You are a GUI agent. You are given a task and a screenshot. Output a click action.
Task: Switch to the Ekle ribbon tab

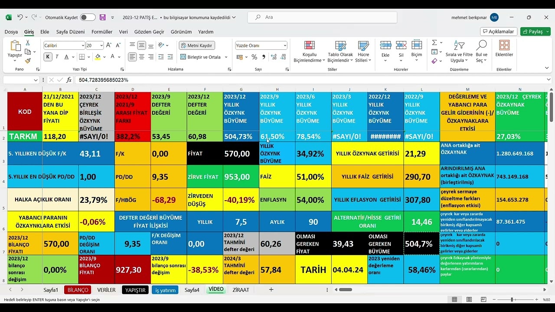[x=45, y=32]
